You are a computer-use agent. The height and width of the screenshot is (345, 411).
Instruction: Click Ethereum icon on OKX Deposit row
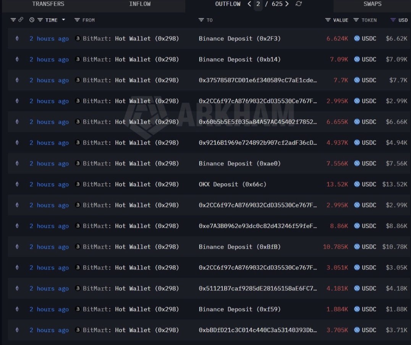(17, 184)
